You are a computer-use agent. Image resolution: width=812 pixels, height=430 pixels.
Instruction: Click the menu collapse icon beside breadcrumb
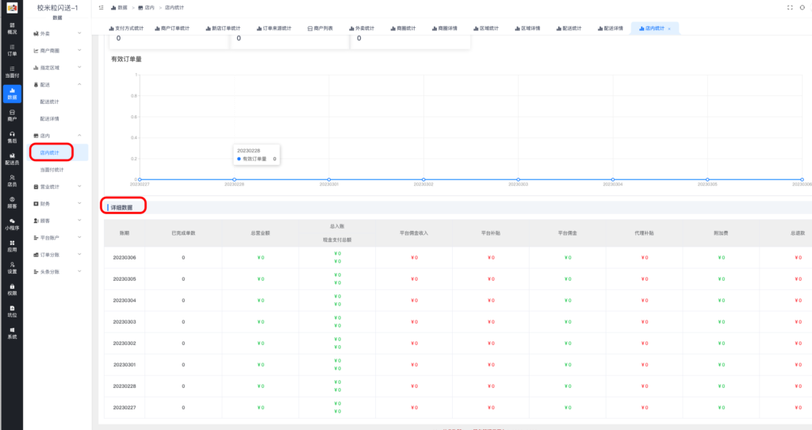tap(101, 7)
